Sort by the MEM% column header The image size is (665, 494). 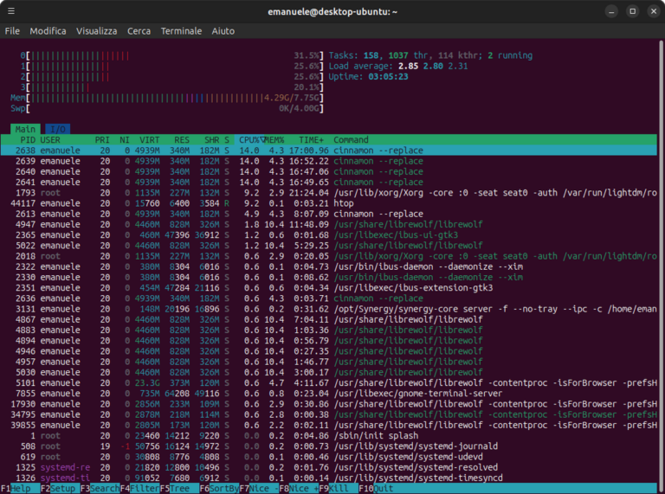(274, 140)
